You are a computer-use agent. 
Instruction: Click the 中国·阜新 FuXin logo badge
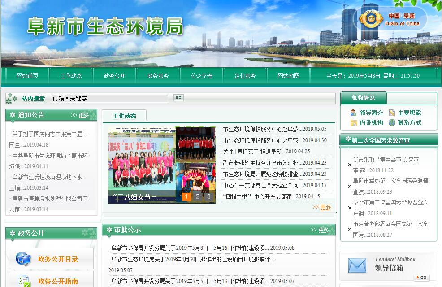370,19
